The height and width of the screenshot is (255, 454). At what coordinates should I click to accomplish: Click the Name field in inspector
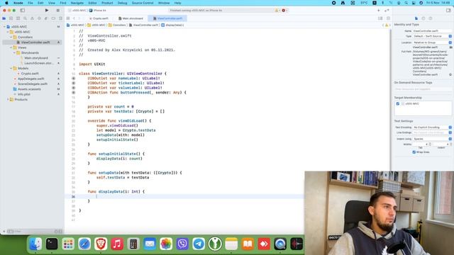coord(432,30)
